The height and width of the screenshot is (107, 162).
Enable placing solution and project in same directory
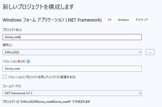5,77
